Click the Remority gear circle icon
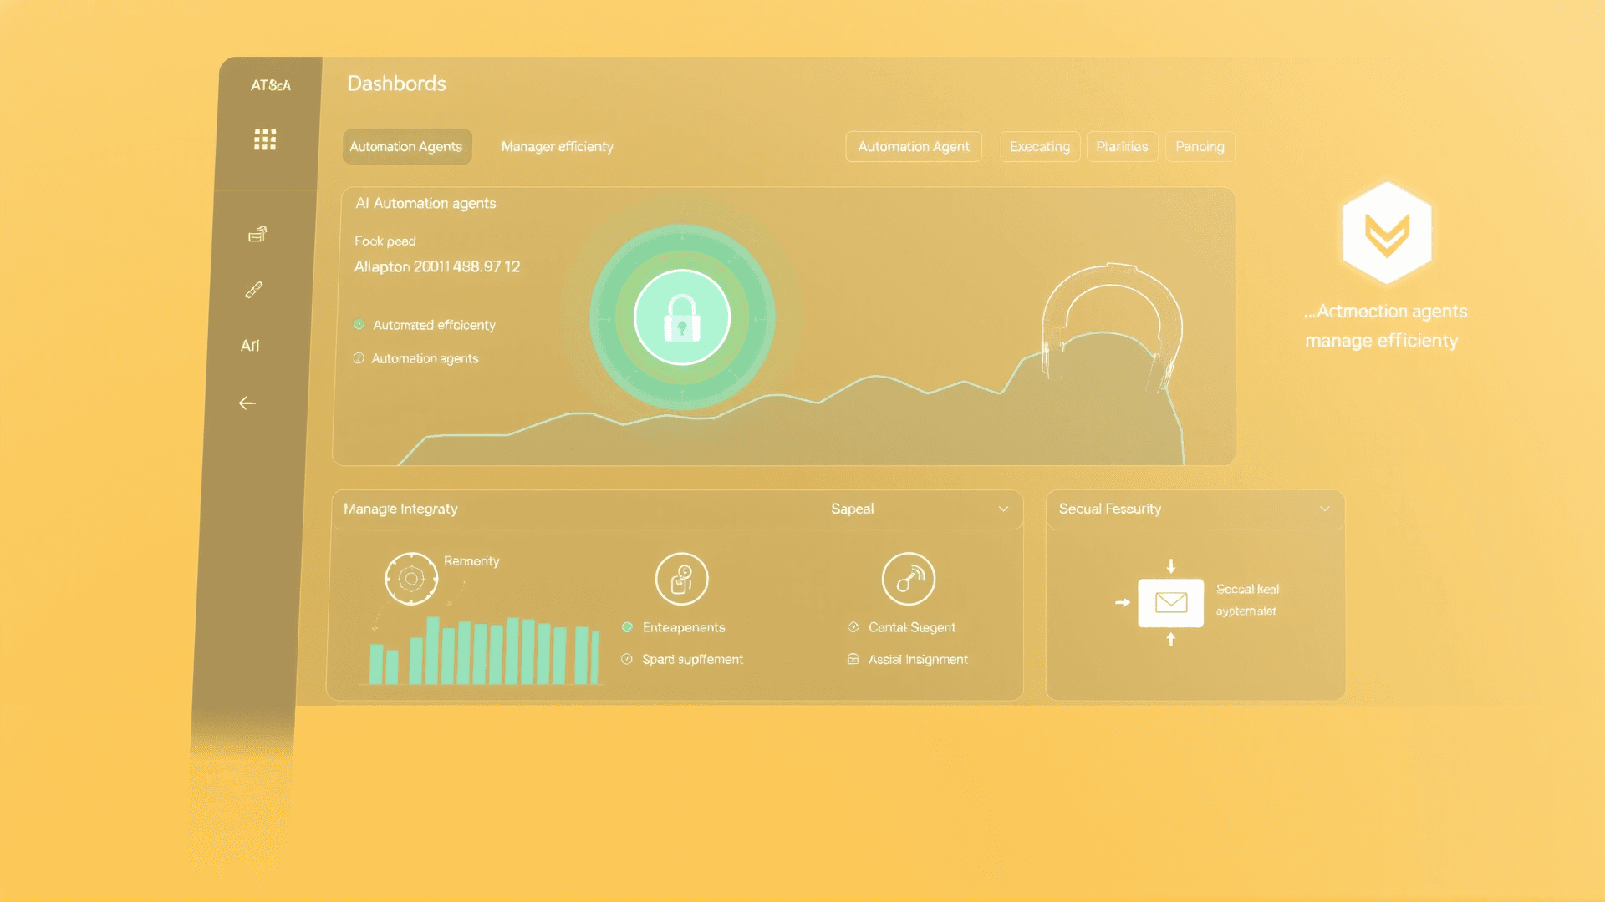1605x902 pixels. click(x=410, y=579)
